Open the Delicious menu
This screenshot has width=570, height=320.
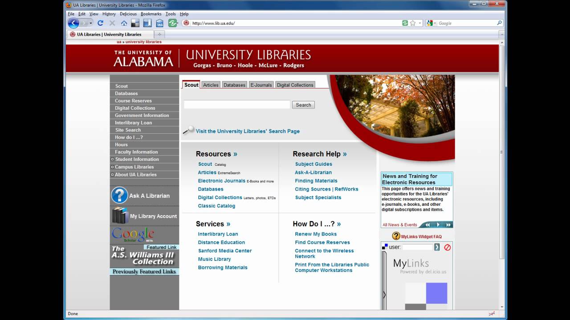tap(128, 14)
